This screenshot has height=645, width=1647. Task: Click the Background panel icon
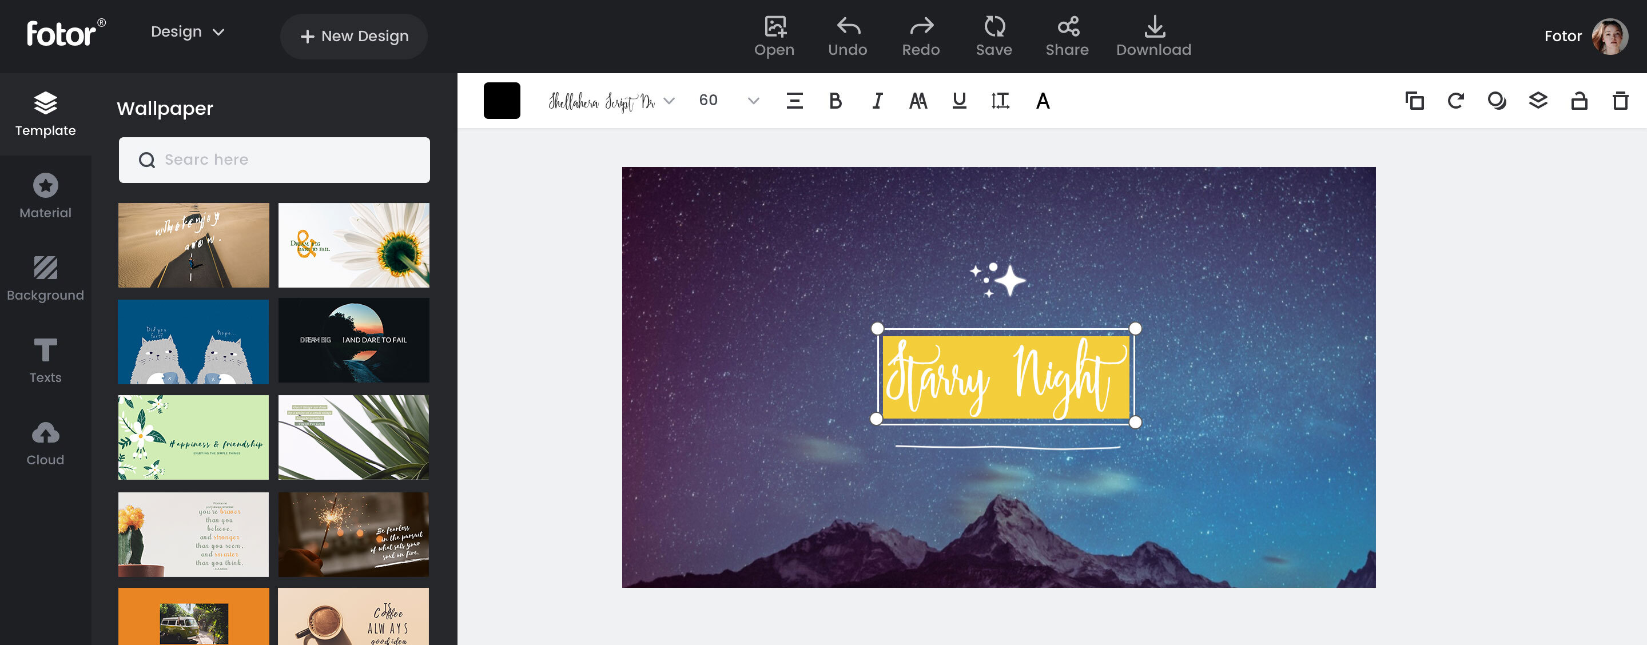point(45,277)
